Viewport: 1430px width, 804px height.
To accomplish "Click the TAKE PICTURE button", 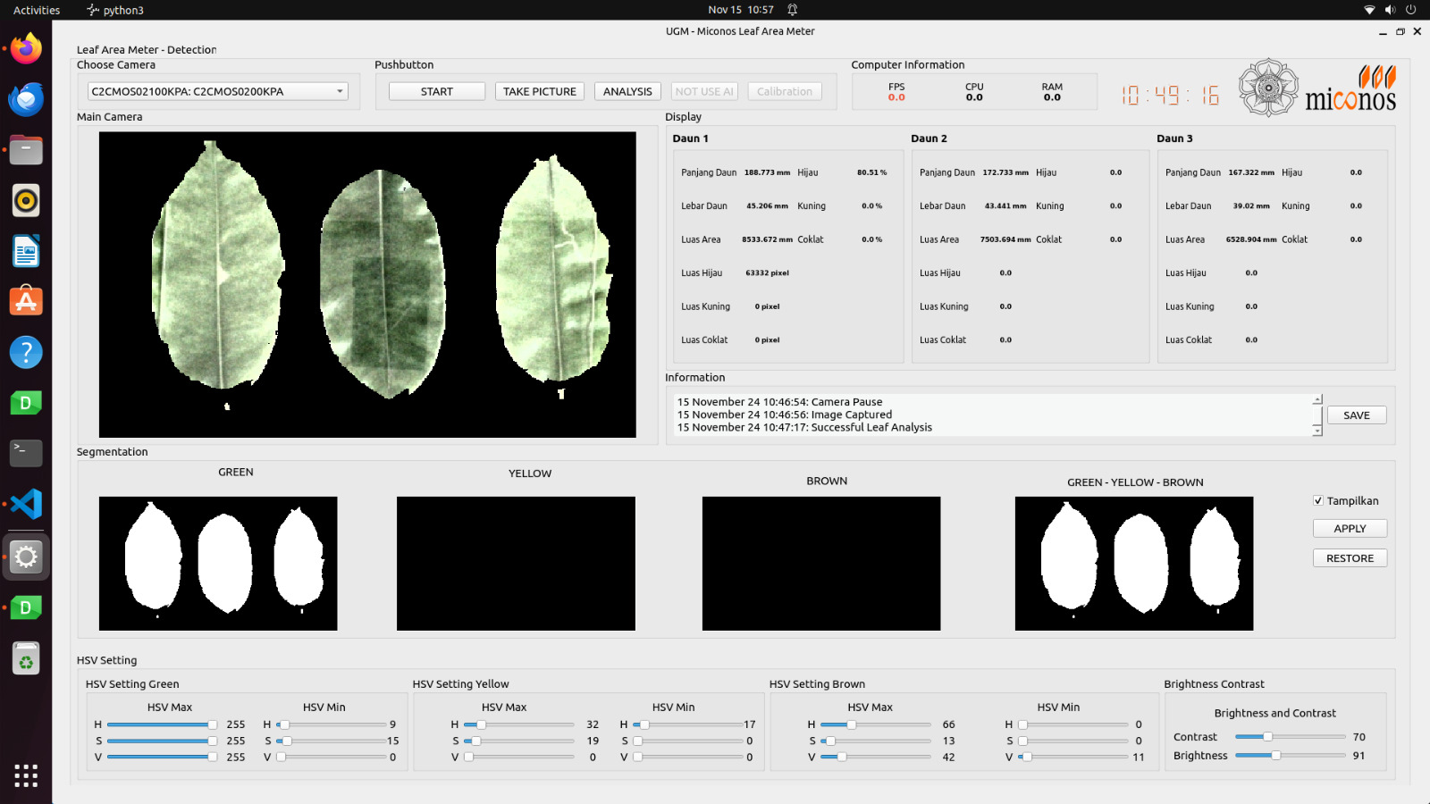I will point(539,91).
